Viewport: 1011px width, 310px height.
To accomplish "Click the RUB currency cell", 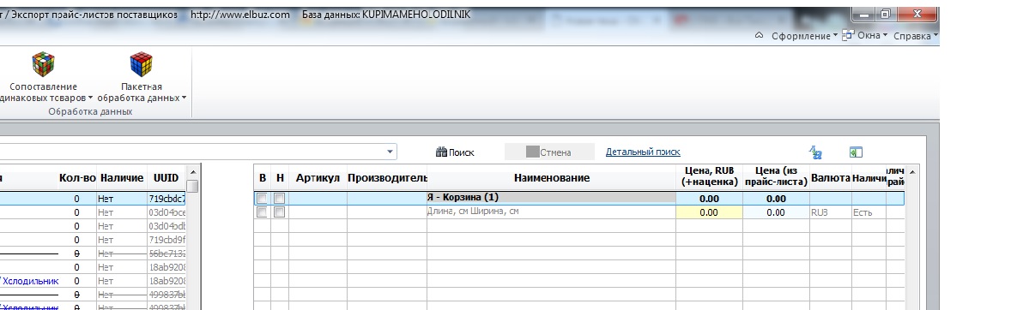I will click(831, 212).
